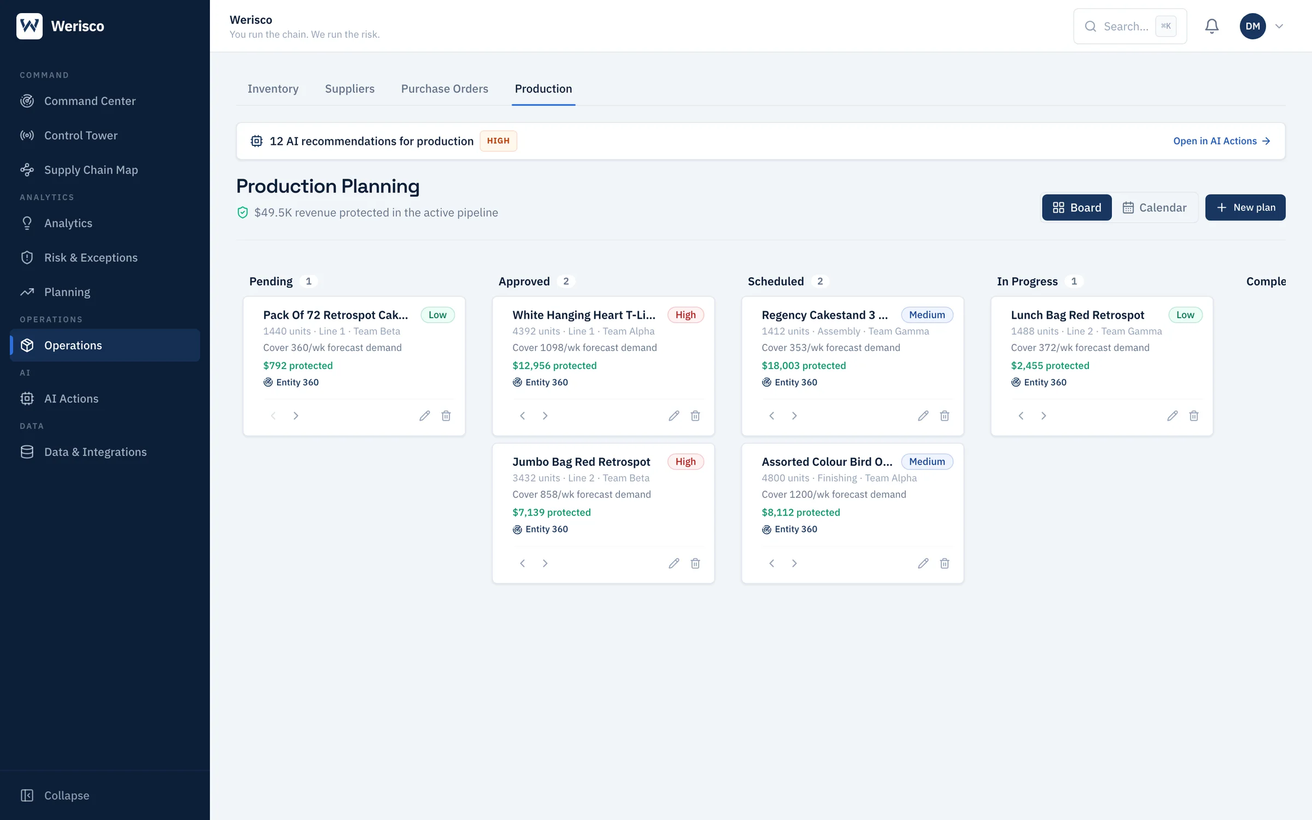This screenshot has width=1312, height=820.
Task: Open the Purchase Orders tab
Action: point(444,89)
